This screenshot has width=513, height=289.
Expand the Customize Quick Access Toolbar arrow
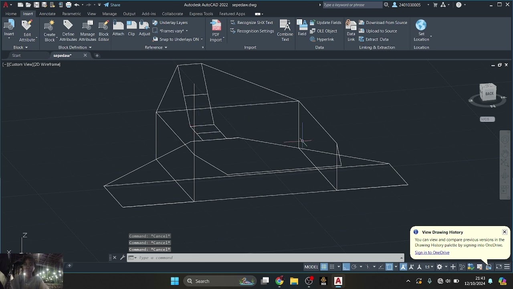99,5
